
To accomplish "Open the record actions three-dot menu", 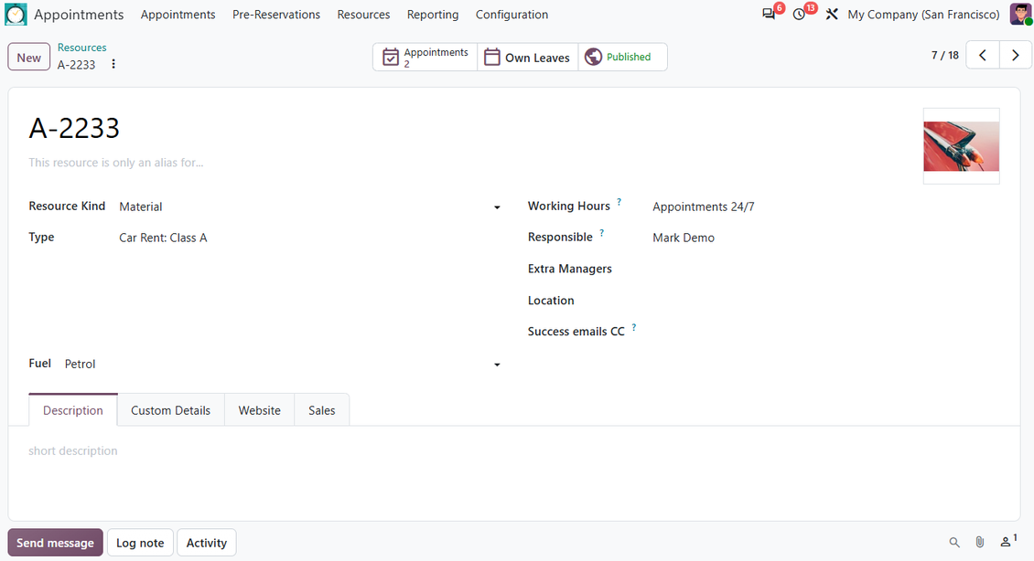I will click(113, 64).
